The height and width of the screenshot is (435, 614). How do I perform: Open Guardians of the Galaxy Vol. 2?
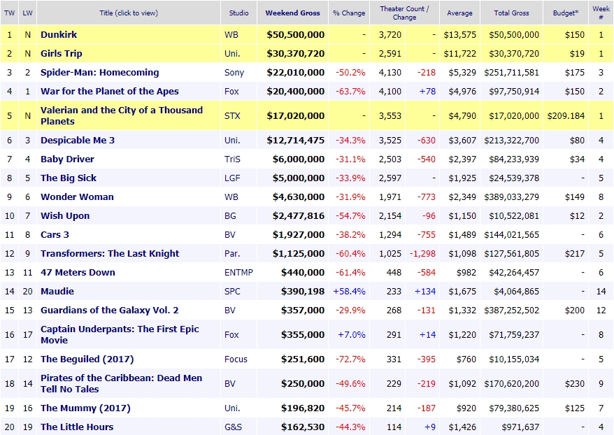tap(110, 310)
